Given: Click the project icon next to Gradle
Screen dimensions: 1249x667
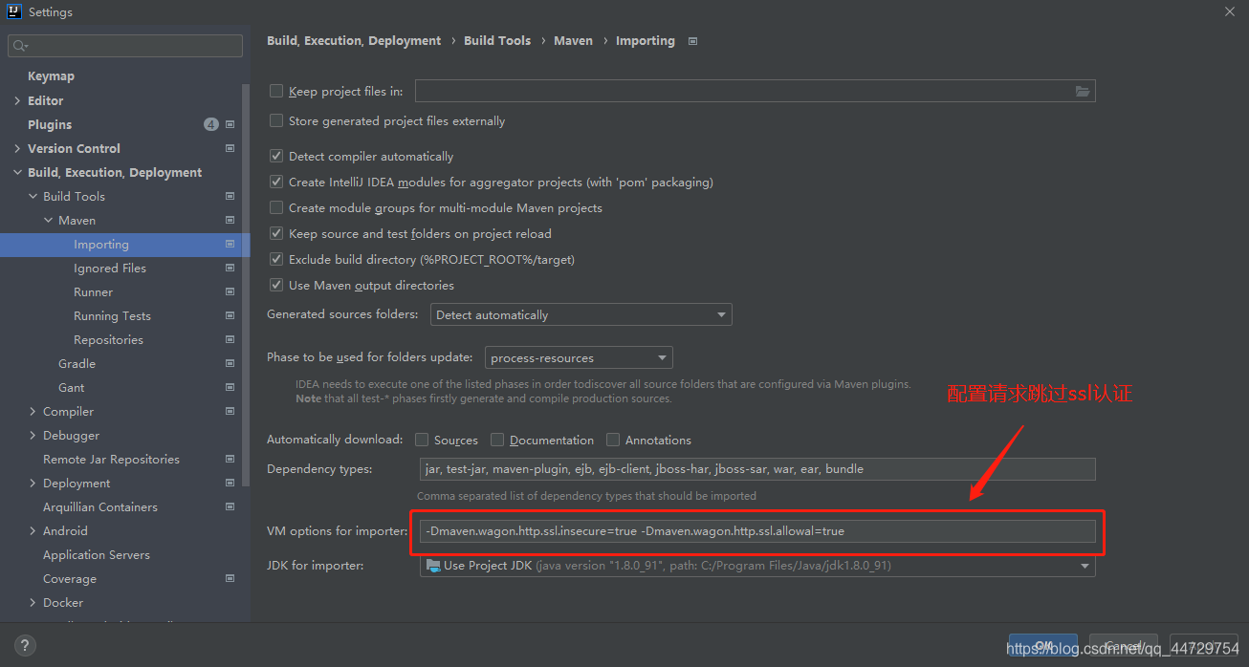Looking at the screenshot, I should [230, 363].
